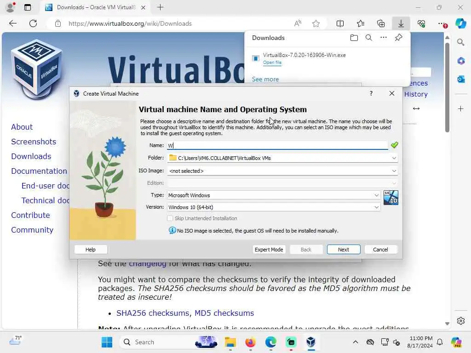Open the Favorites list icon

tap(361, 23)
